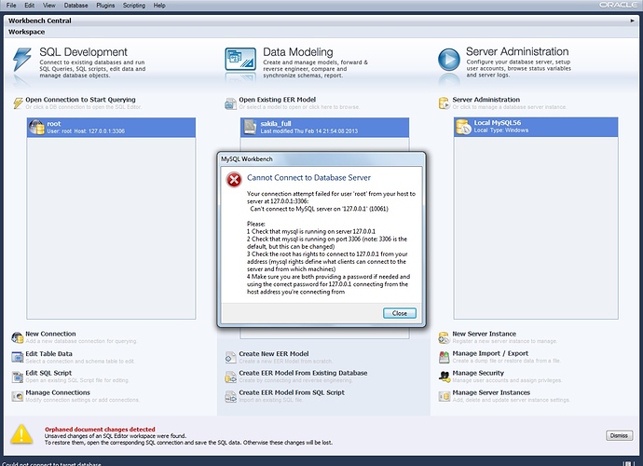This screenshot has height=466, width=643.
Task: Open the Help menu
Action: [x=159, y=6]
